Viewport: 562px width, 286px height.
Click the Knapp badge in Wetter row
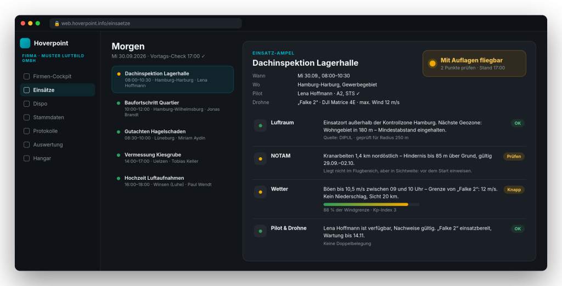[x=514, y=190]
